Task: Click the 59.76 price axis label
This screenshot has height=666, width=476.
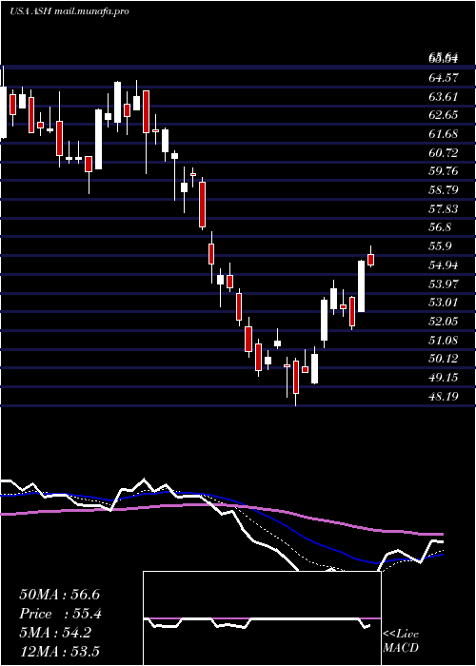Action: tap(444, 171)
